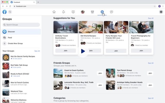This screenshot has height=103, width=165.
Task: Join Lancaster Records: Buy, Sell, Trade
Action: [x=100, y=85]
